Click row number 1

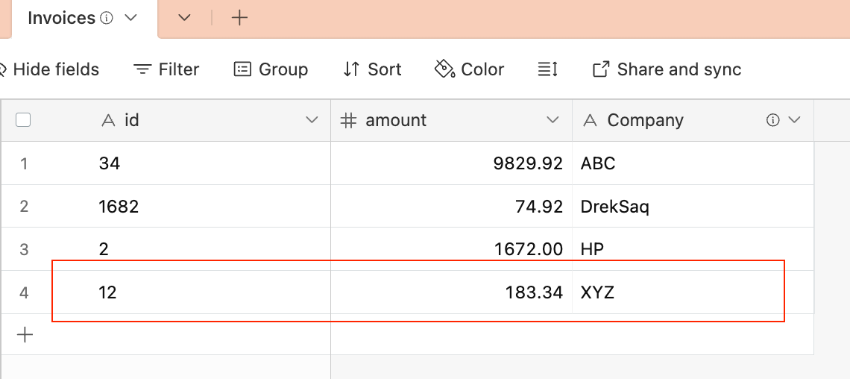tap(23, 163)
